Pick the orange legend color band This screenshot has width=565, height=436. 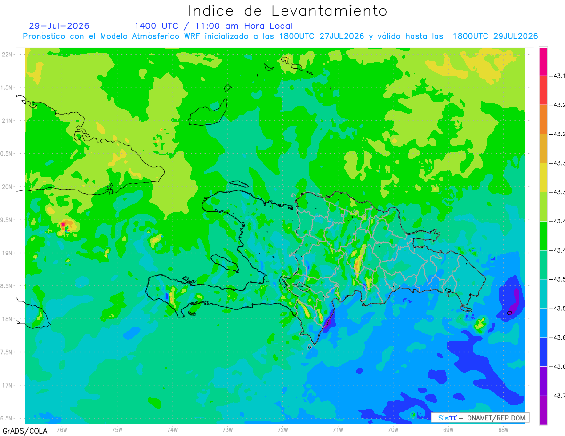tap(543, 119)
